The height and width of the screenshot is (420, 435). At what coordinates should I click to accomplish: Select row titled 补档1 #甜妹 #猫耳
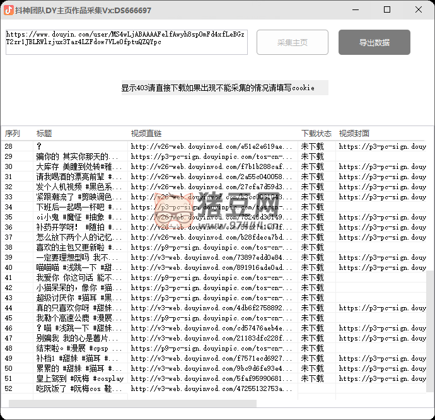tap(213, 358)
